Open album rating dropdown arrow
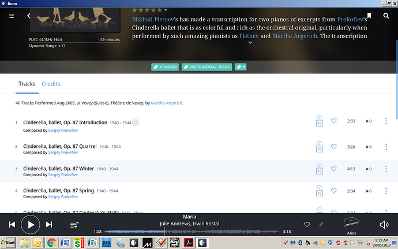398x249 pixels. [166, 10]
